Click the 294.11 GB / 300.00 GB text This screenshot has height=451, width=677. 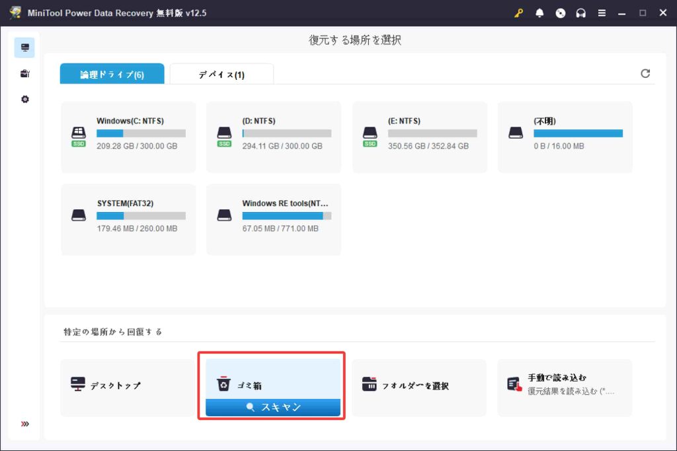[282, 146]
